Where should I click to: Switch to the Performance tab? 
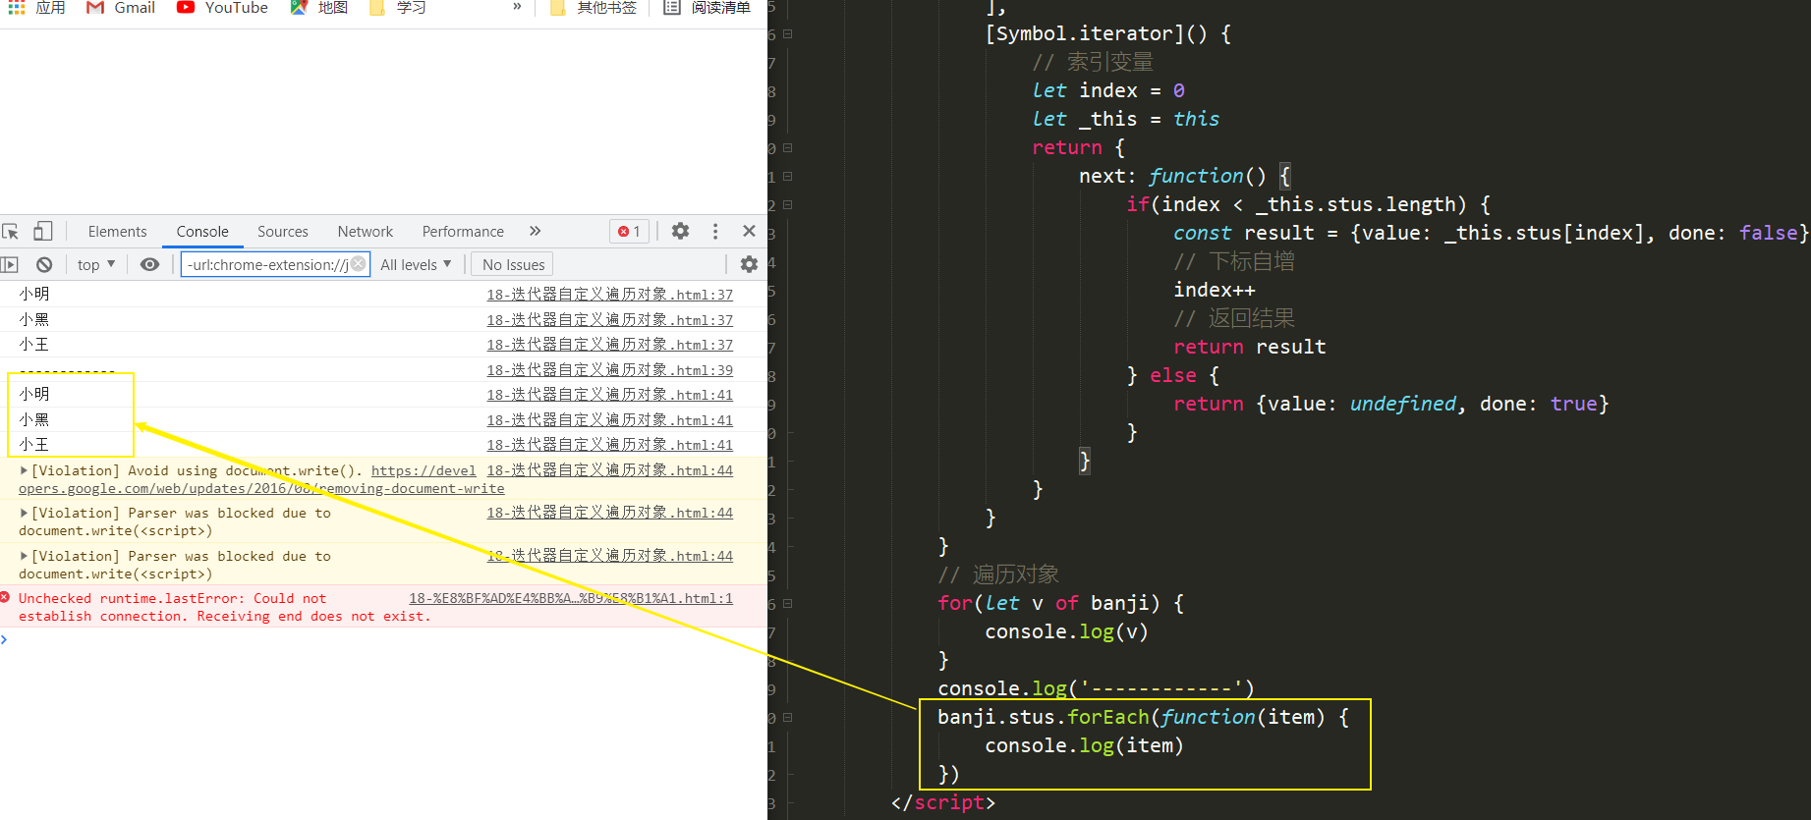pyautogui.click(x=463, y=232)
